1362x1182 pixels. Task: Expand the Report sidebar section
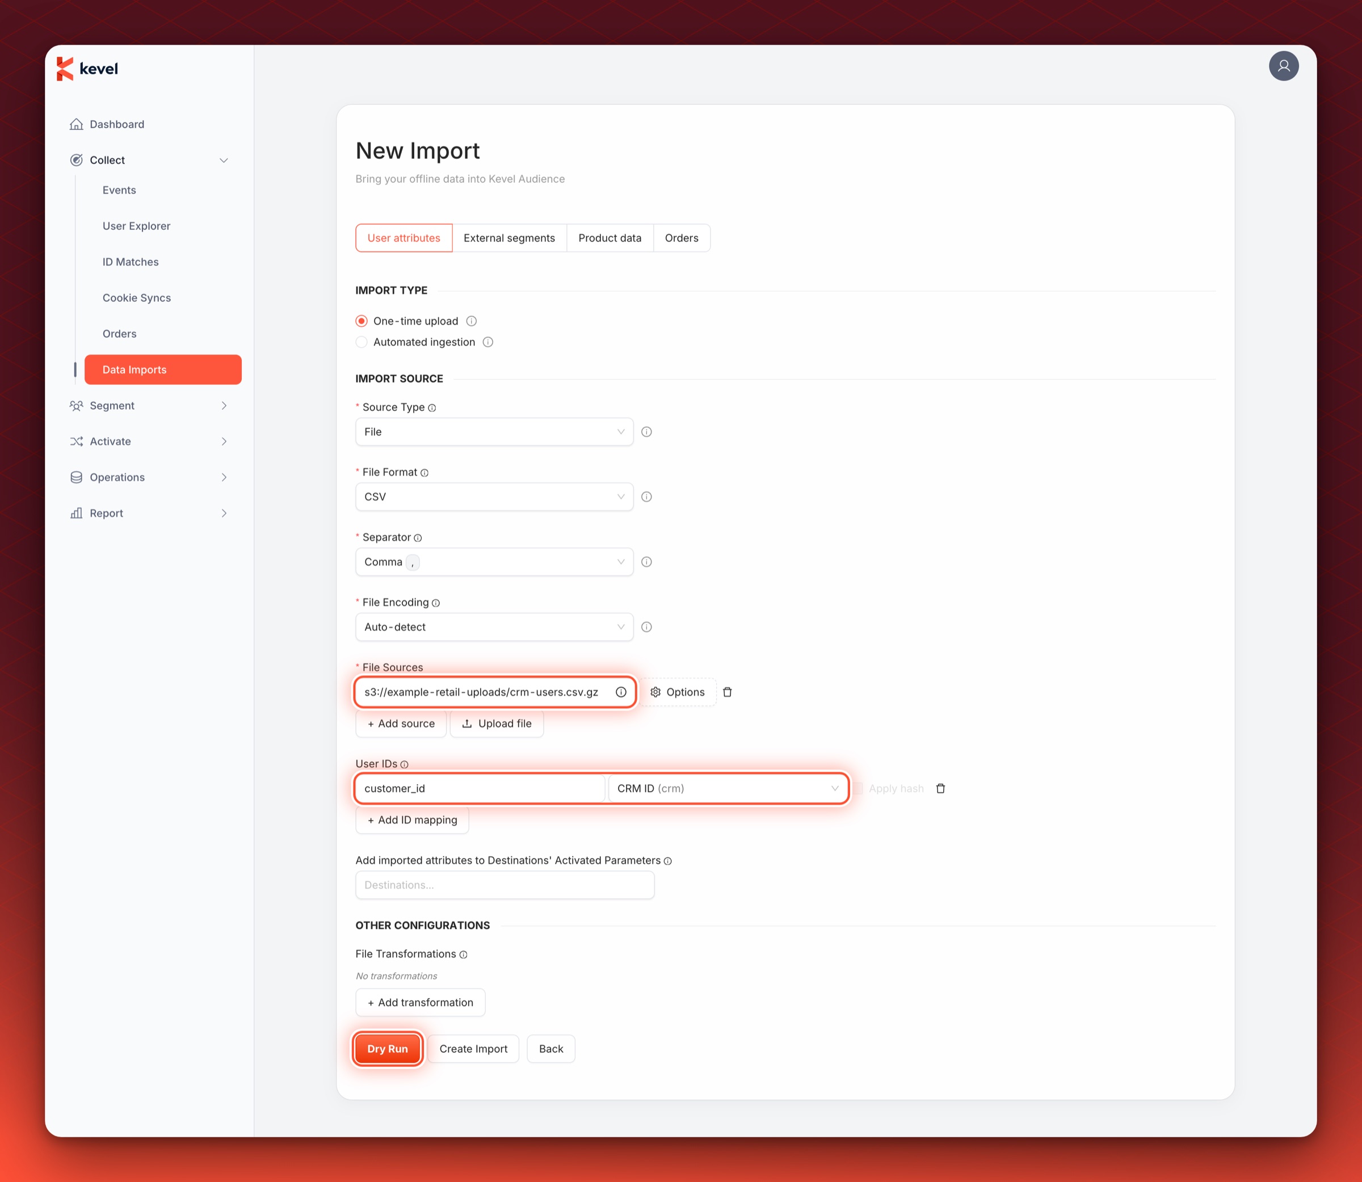click(x=149, y=513)
